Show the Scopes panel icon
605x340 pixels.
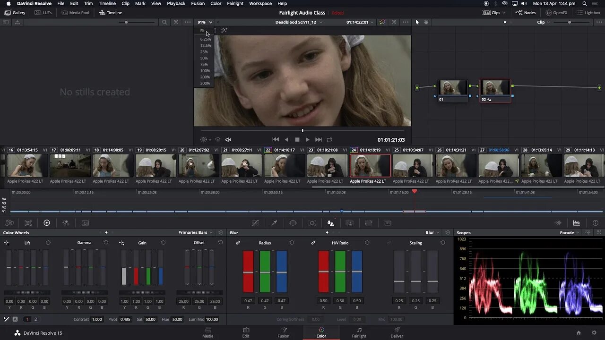click(x=577, y=223)
